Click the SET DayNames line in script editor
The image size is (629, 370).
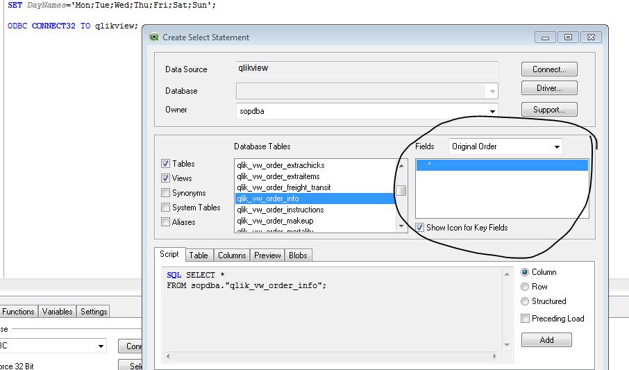112,6
